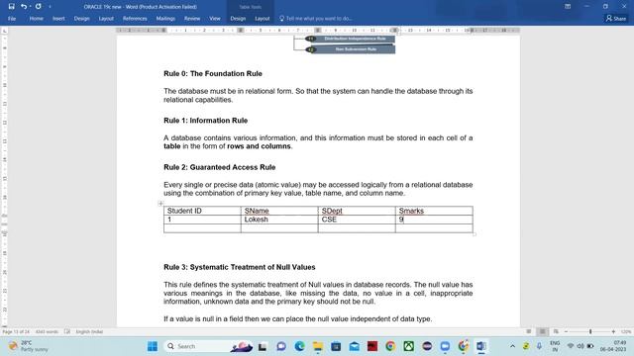Undo the last action
The height and width of the screenshot is (356, 634).
(x=24, y=7)
